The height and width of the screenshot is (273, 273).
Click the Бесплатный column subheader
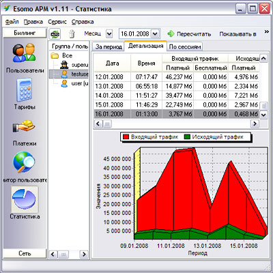pos(211,68)
